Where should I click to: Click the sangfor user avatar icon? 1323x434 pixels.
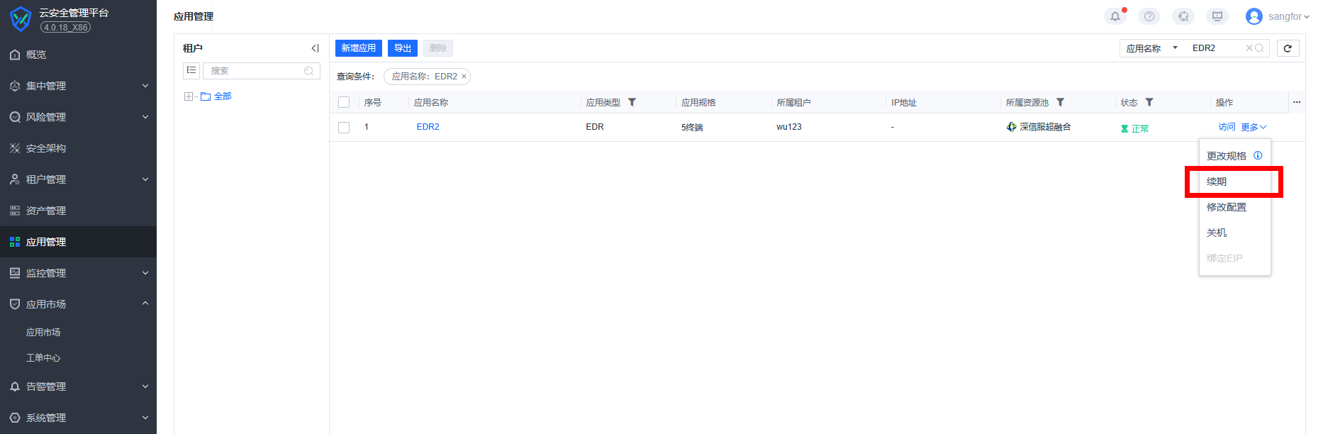(x=1254, y=16)
